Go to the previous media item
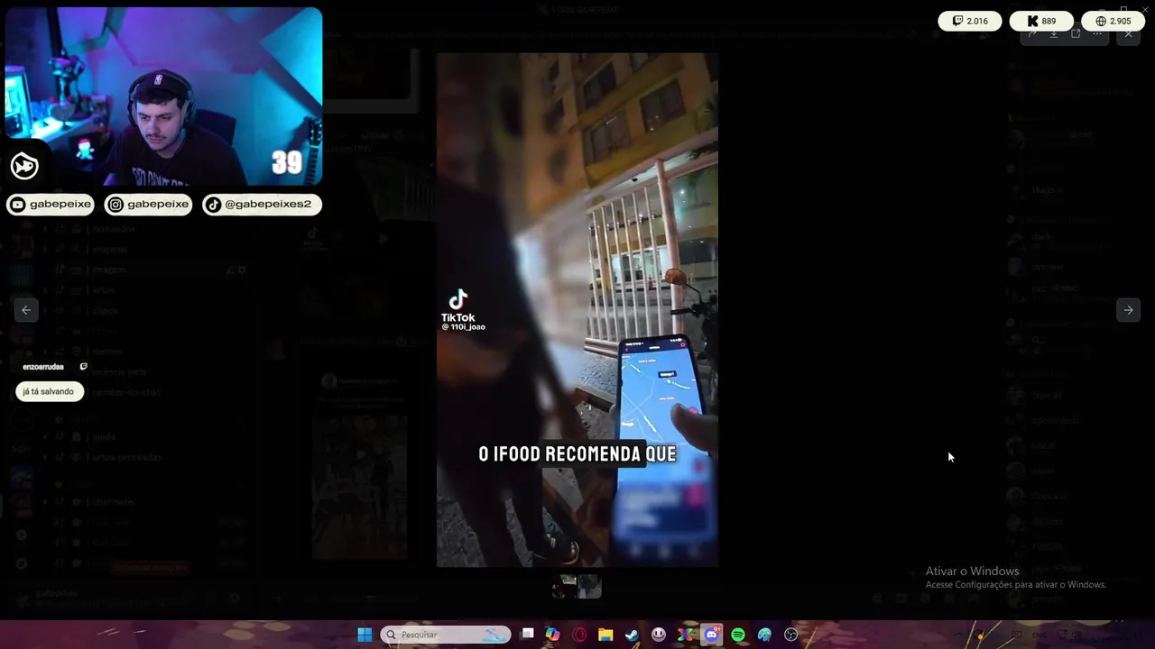This screenshot has width=1155, height=649. pos(26,310)
